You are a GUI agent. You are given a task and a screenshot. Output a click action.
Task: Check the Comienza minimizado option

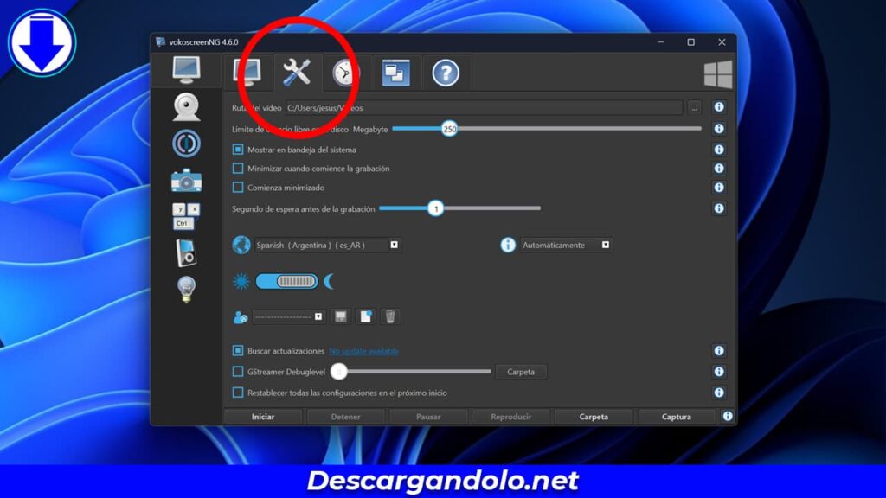tap(237, 188)
